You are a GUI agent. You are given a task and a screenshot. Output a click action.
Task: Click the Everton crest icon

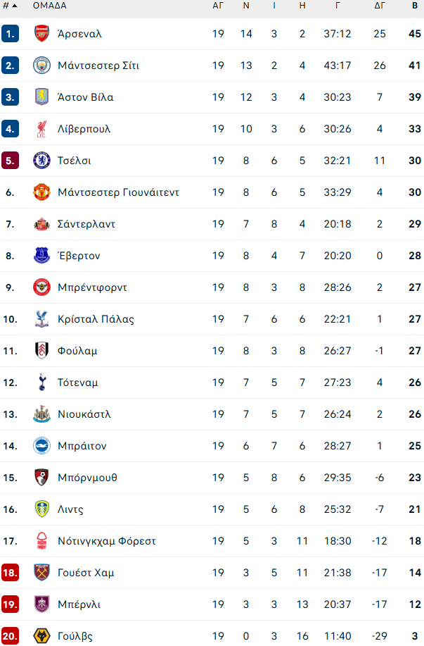tap(42, 256)
